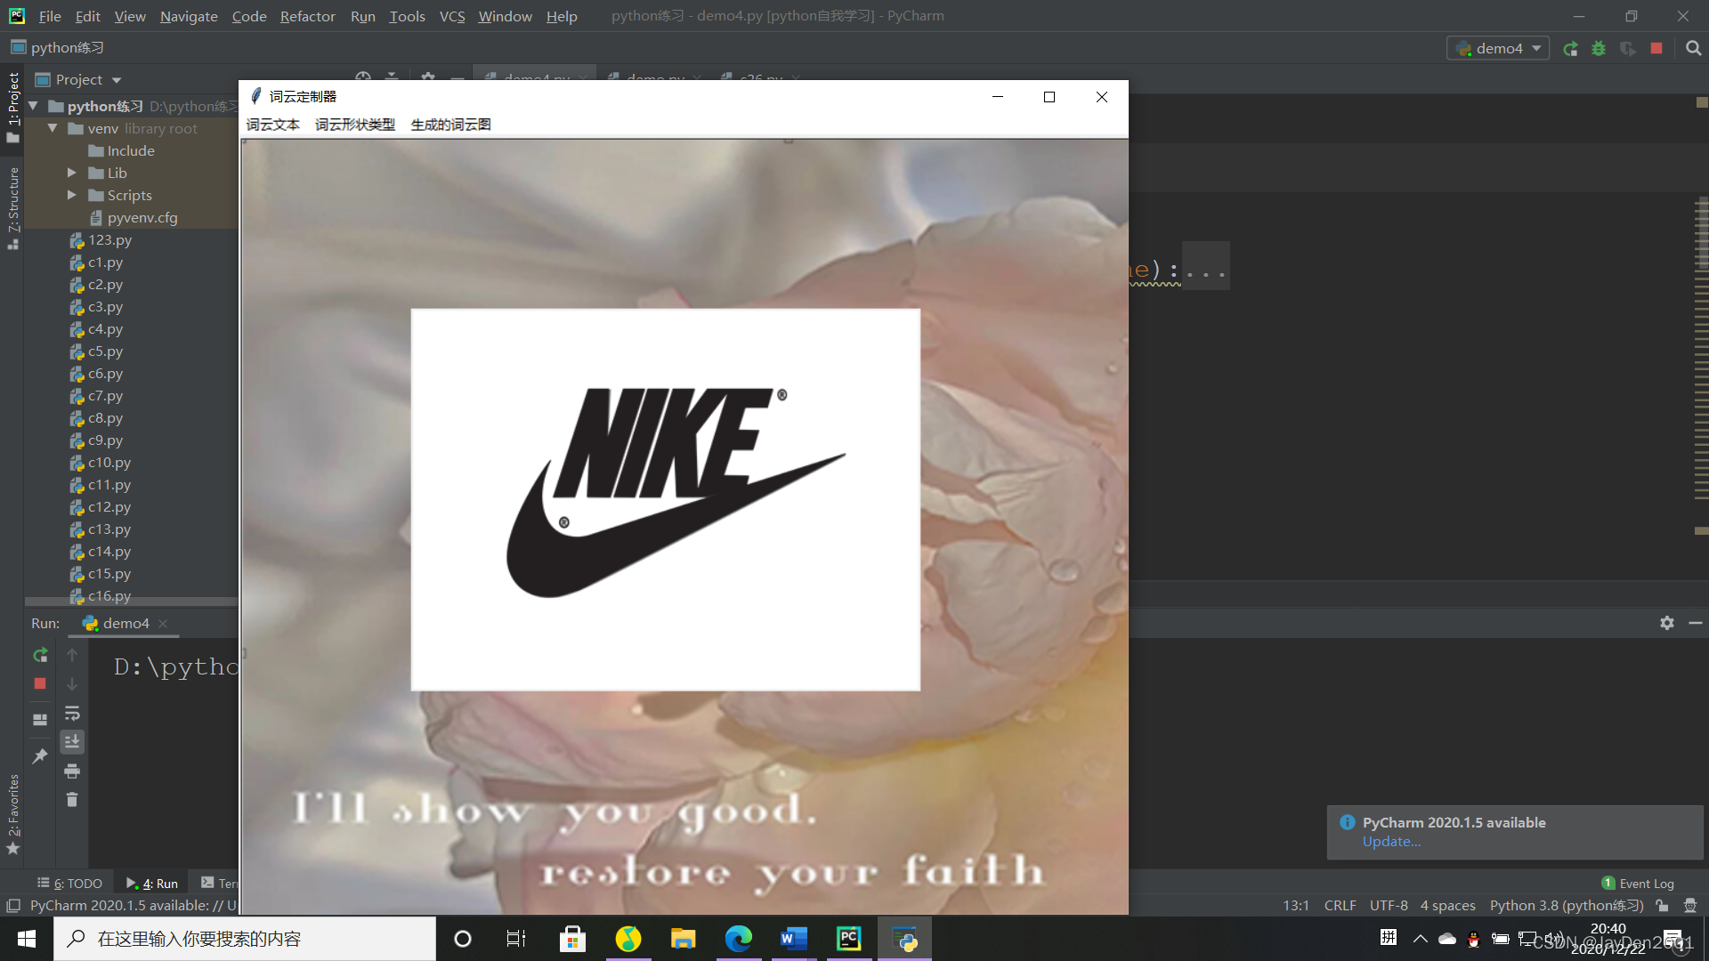
Task: Click the Debug bug icon in toolbar
Action: coord(1599,48)
